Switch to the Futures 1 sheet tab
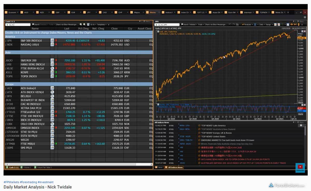The height and width of the screenshot is (191, 311). 27,167
